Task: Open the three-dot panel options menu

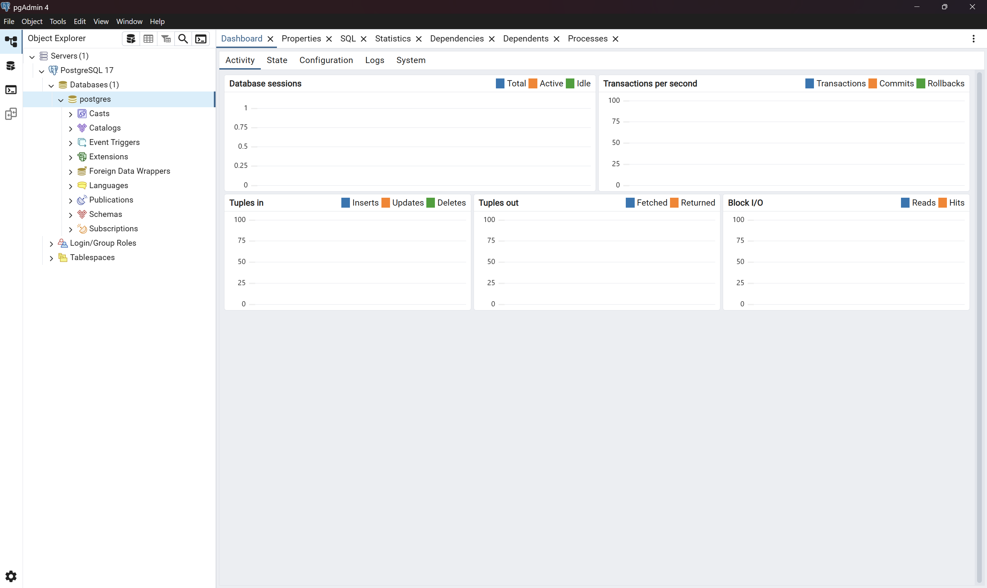Action: 973,39
